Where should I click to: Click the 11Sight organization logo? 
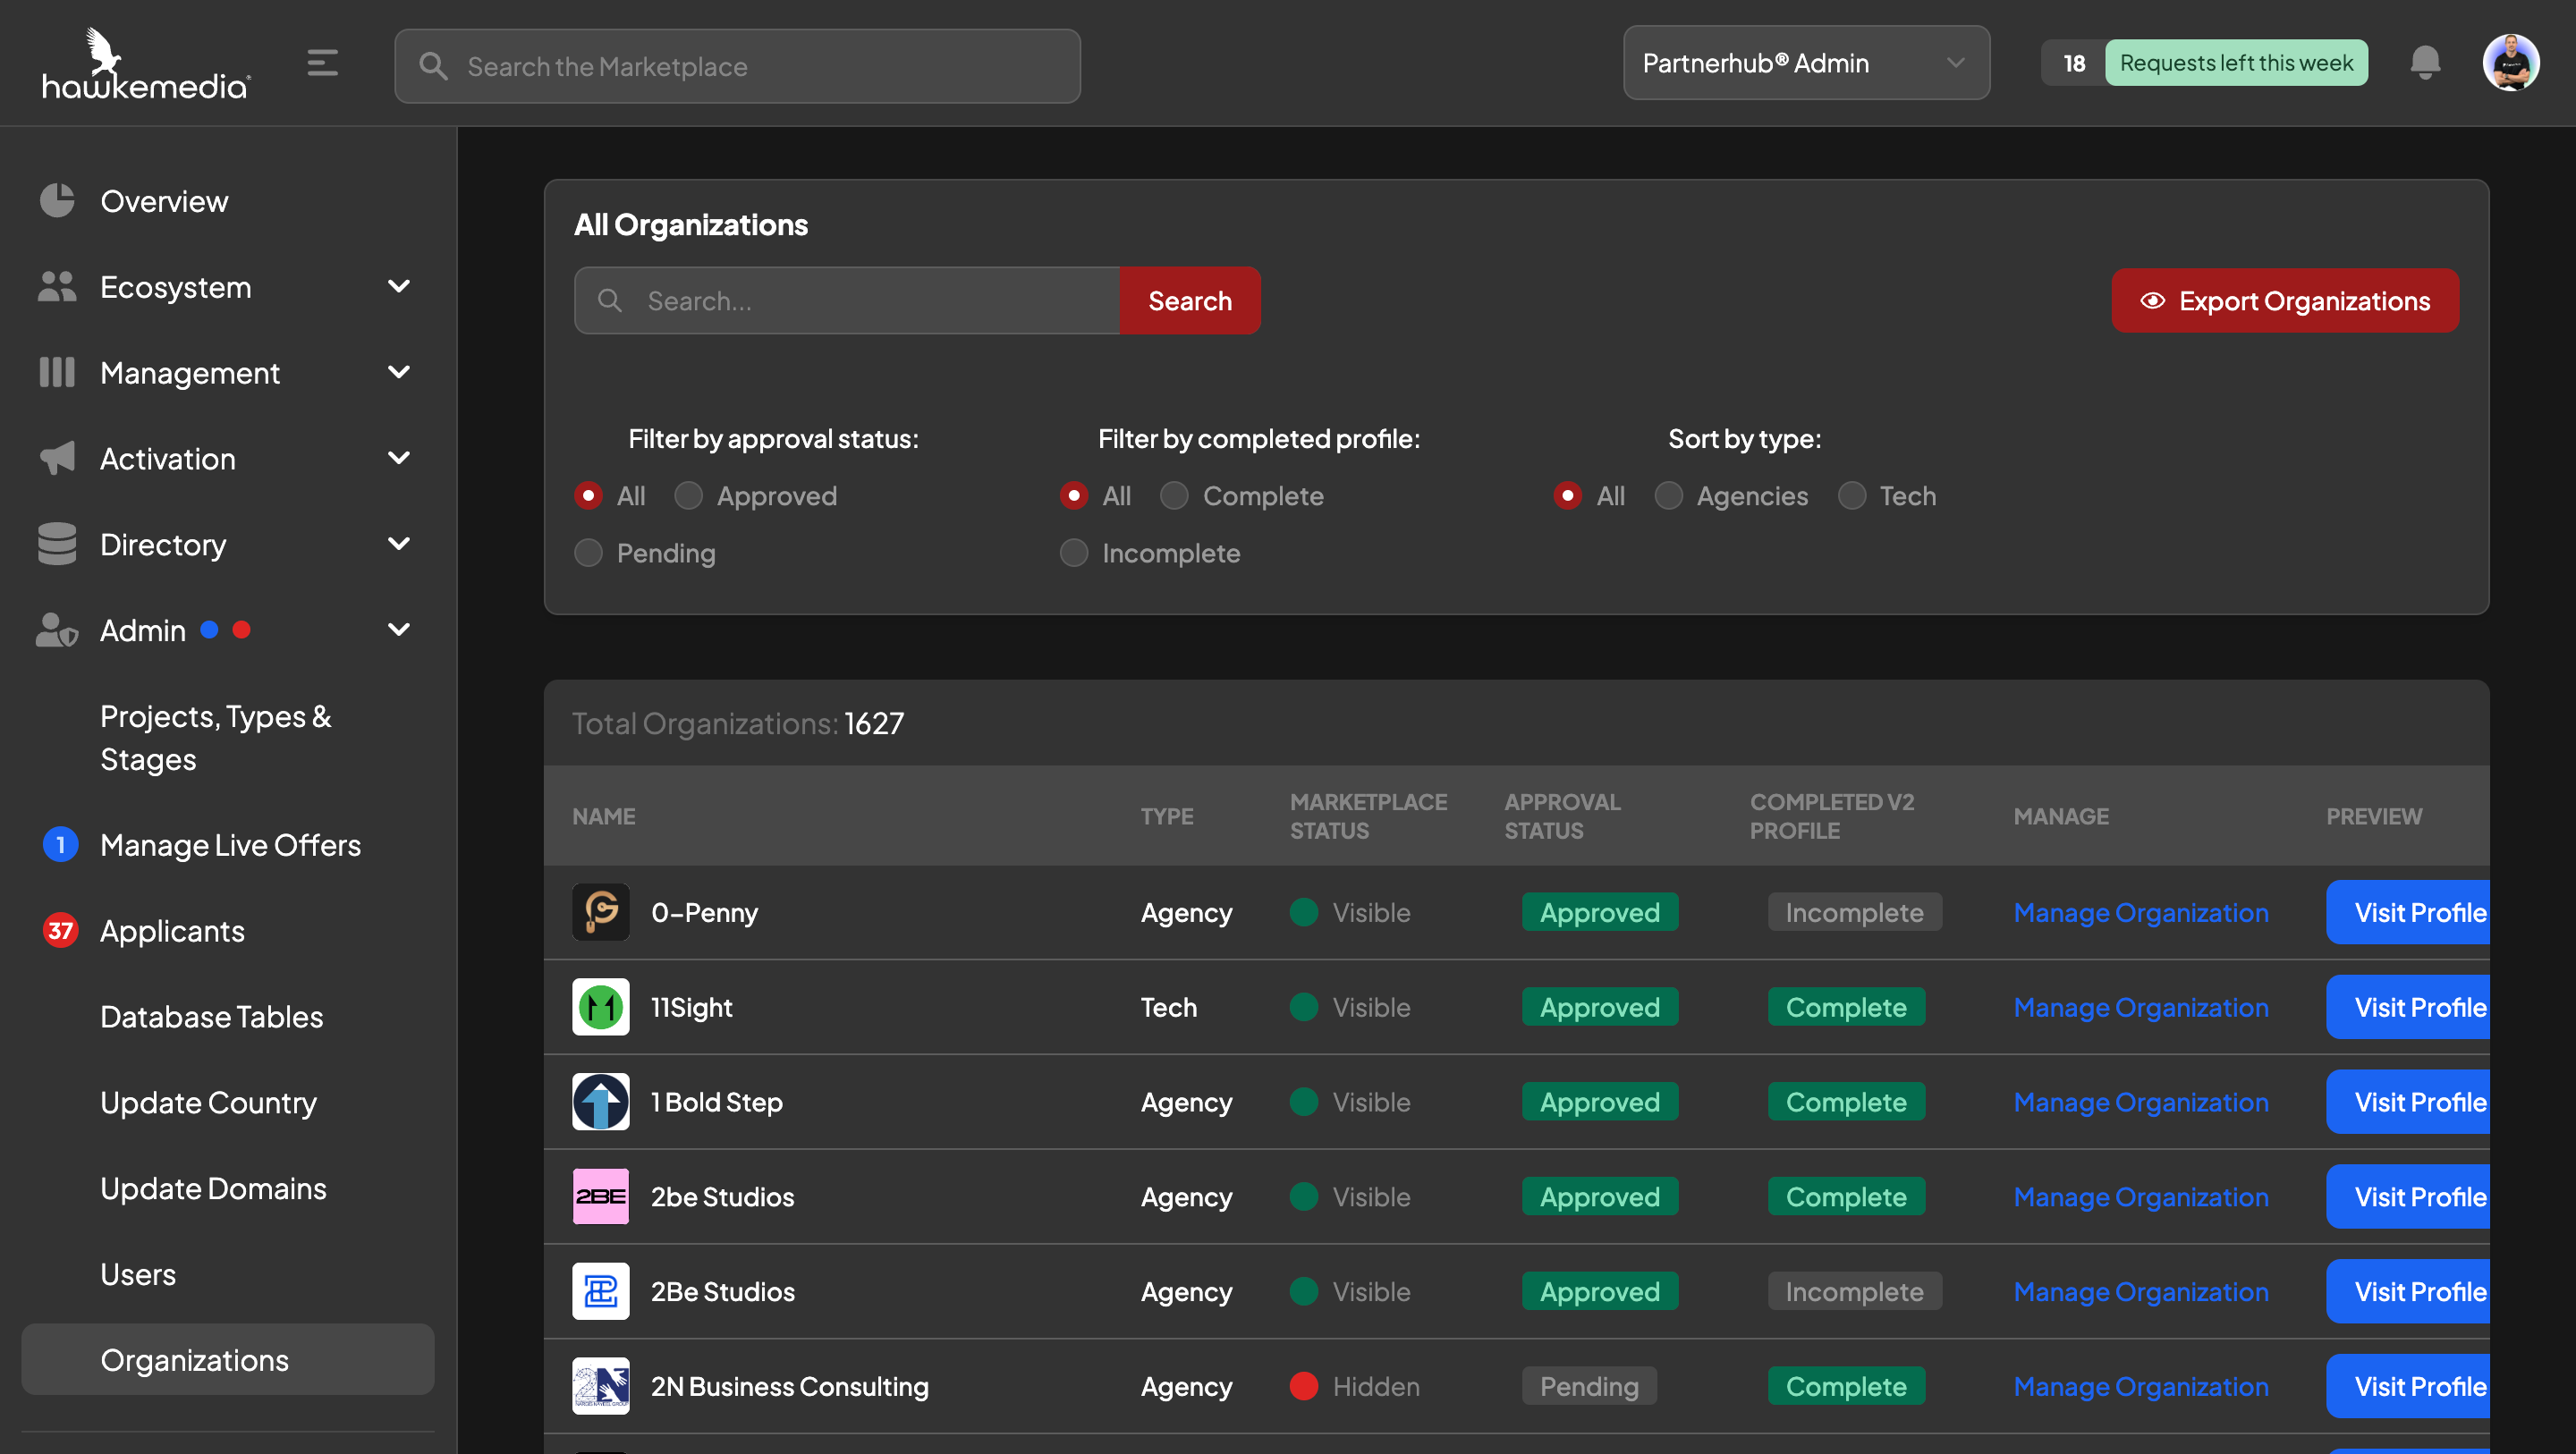pyautogui.click(x=601, y=1007)
